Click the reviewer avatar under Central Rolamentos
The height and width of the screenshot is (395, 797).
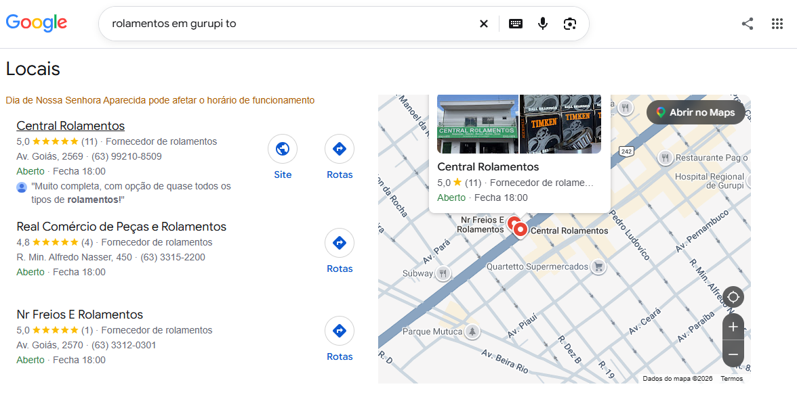pyautogui.click(x=22, y=187)
